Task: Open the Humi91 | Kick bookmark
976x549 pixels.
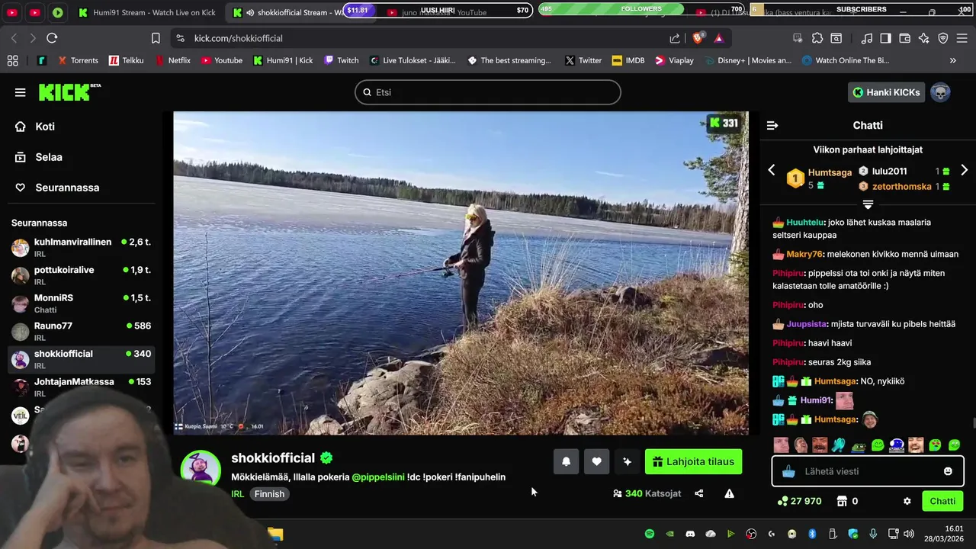Action: [x=283, y=60]
